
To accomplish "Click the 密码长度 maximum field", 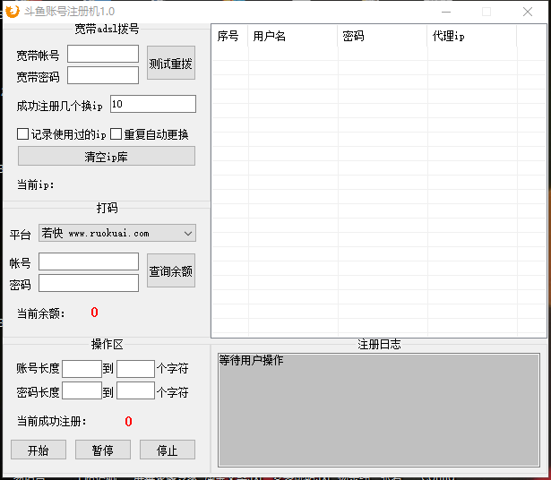I will (135, 390).
